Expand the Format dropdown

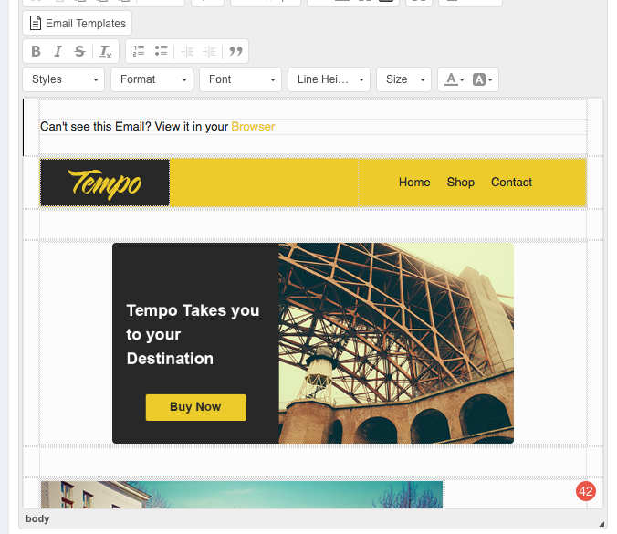tap(152, 79)
